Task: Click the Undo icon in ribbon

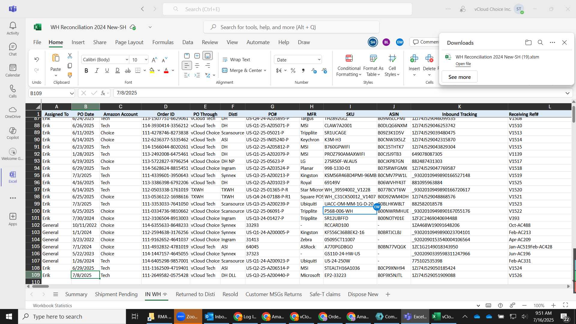Action: (37, 59)
